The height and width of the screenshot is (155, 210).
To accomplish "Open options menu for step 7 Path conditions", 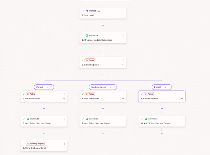I will [123, 94].
